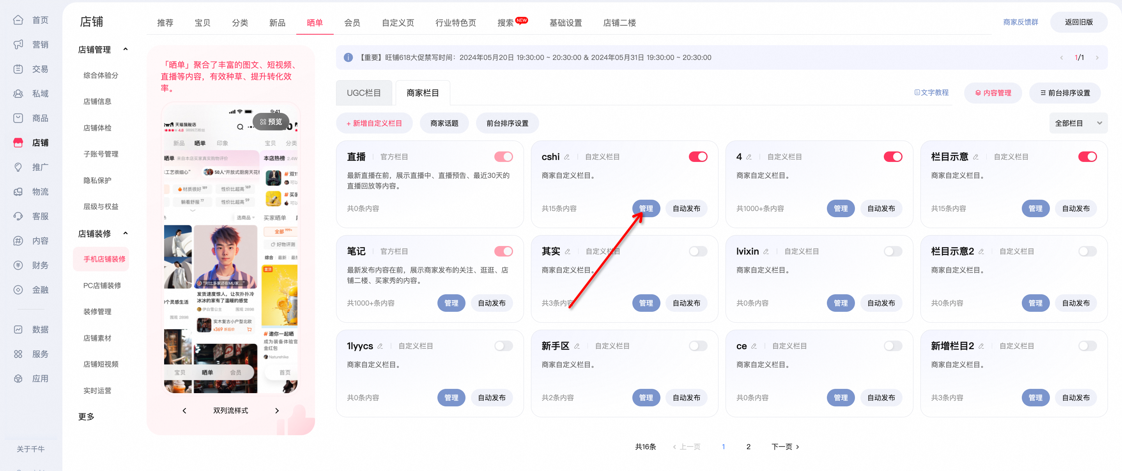Image resolution: width=1122 pixels, height=471 pixels.
Task: Toggle the 笔记 column switch
Action: [504, 251]
